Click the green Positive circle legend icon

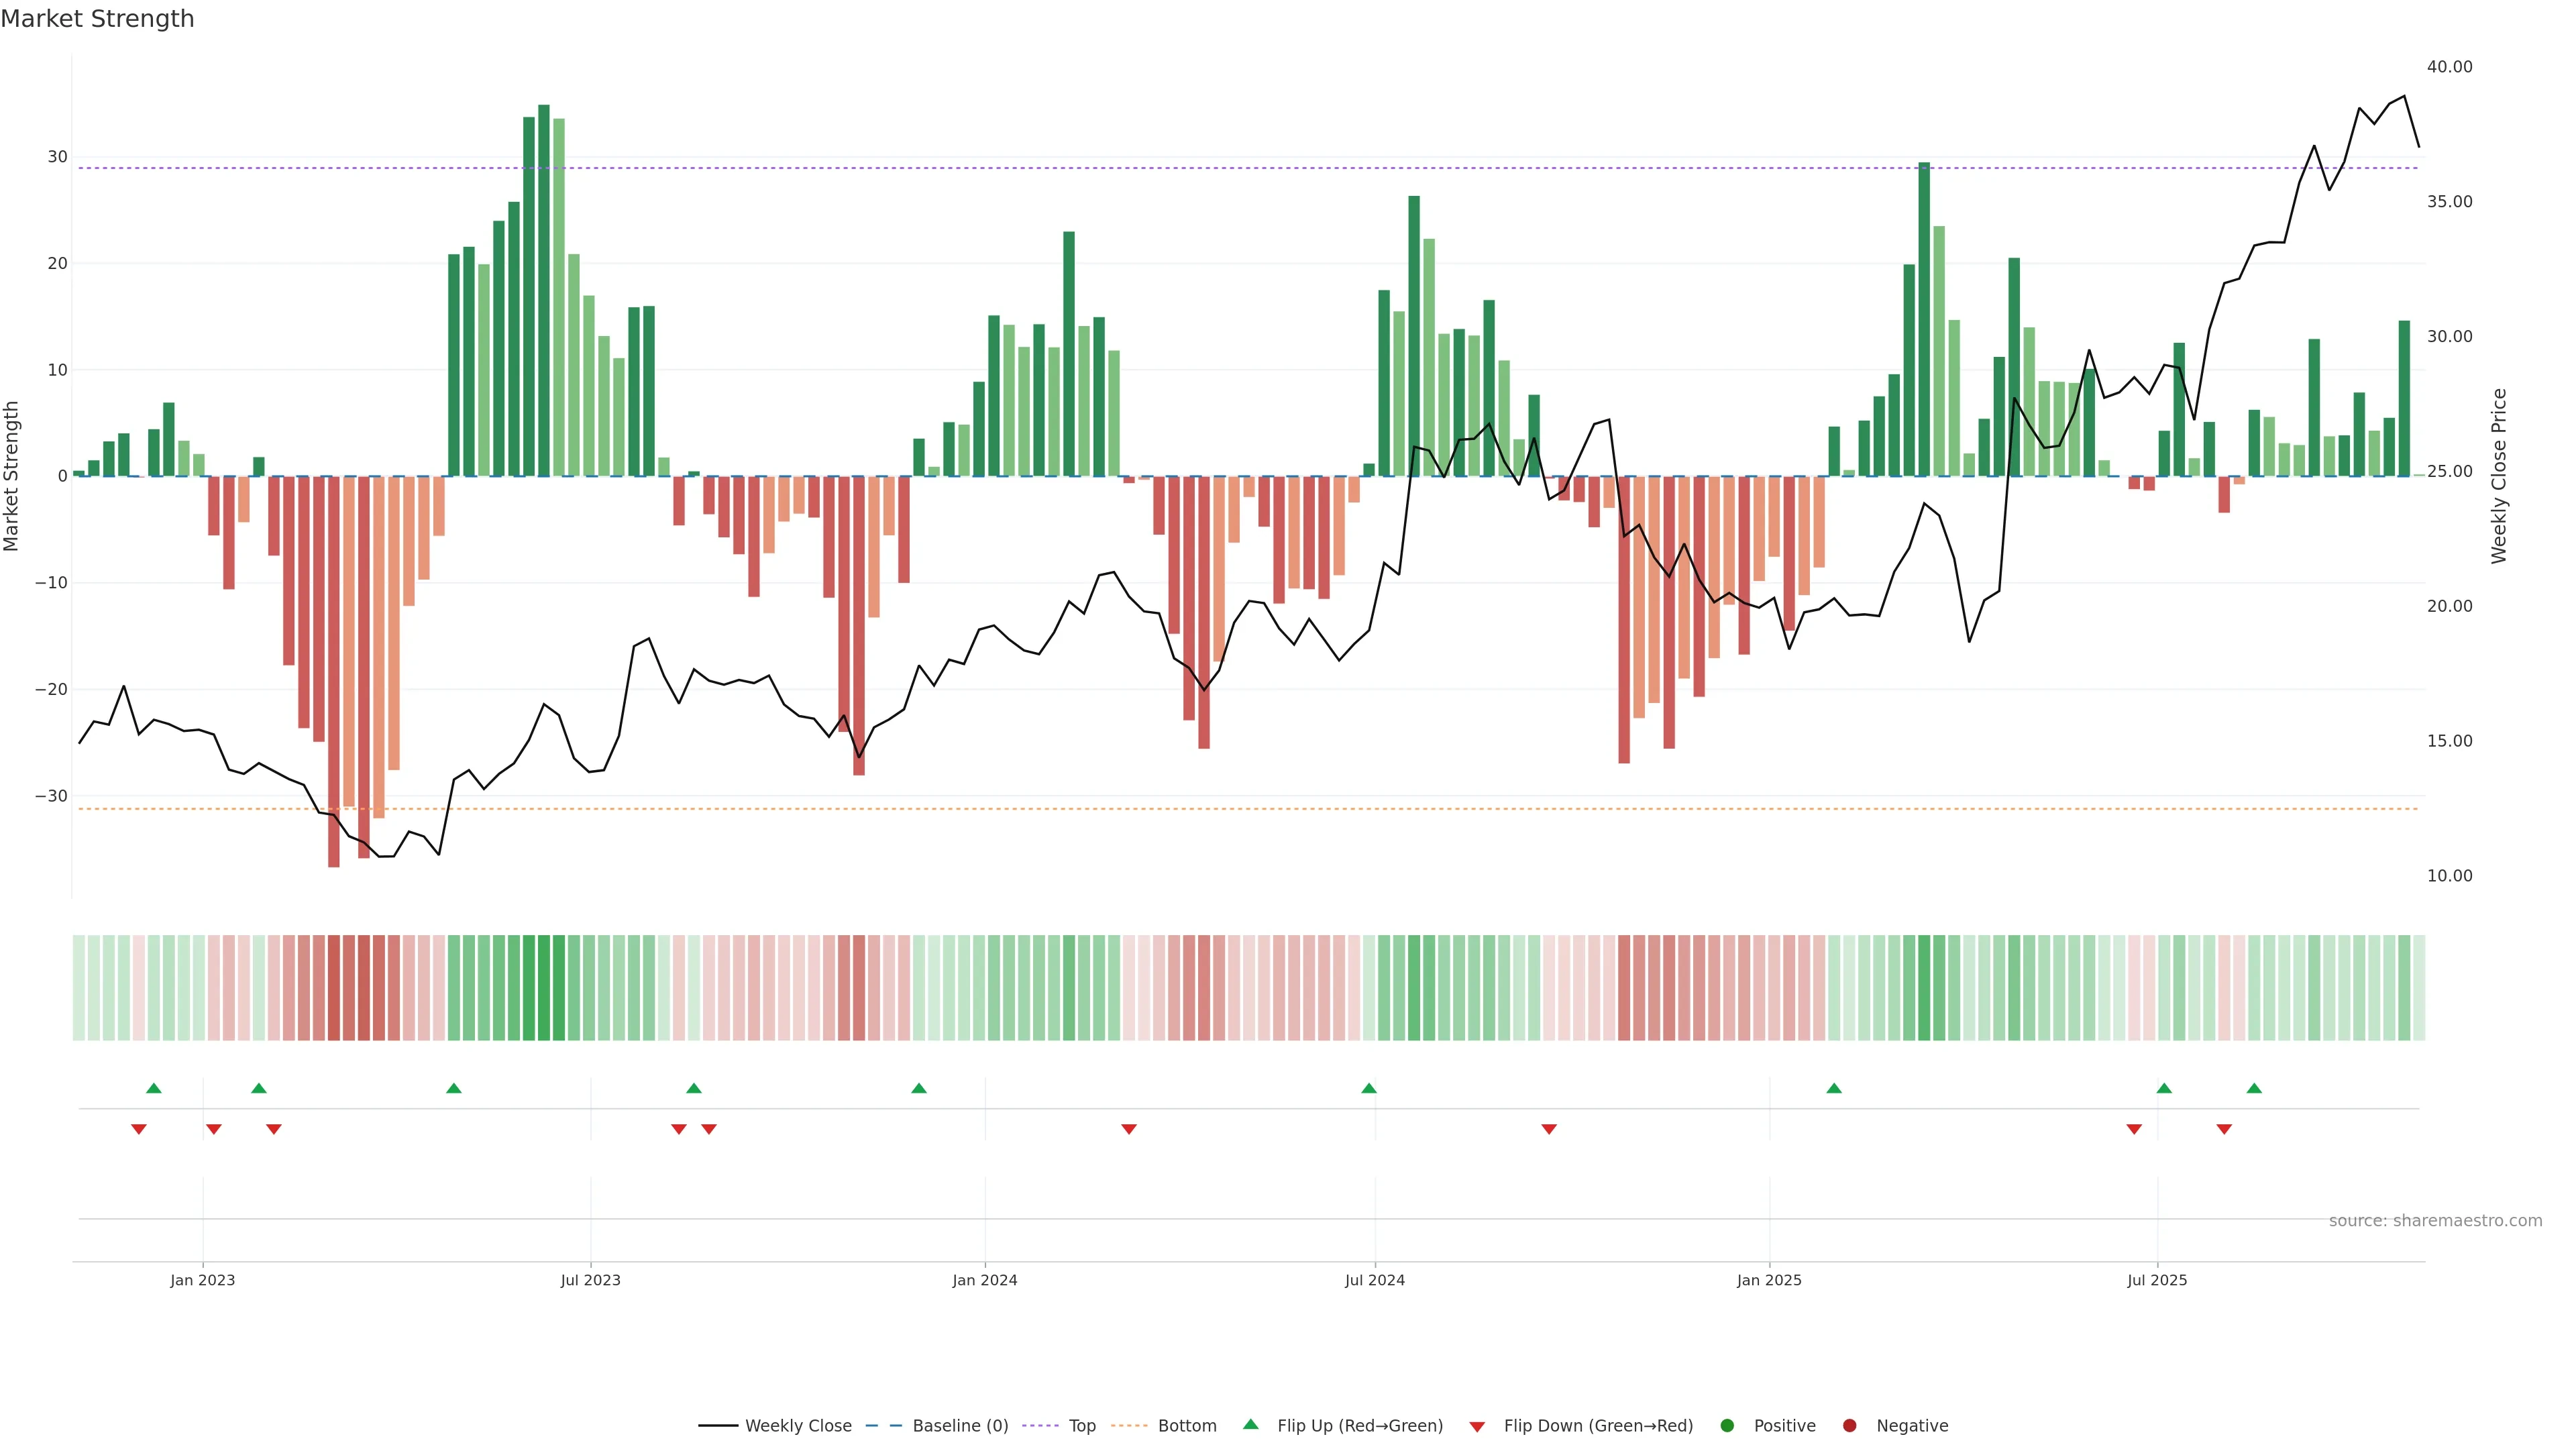click(1727, 1426)
